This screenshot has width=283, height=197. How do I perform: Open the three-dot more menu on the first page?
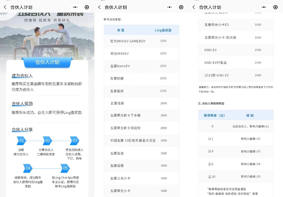pyautogui.click(x=75, y=7)
